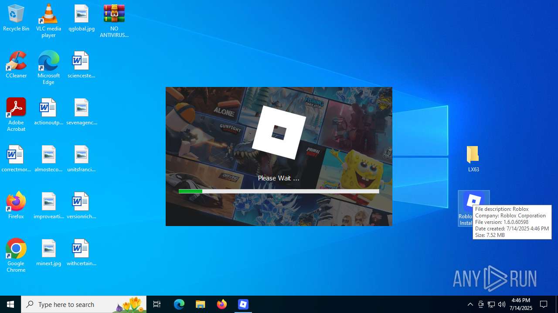558x313 pixels.
Task: Select the withcertain... Word document
Action: pos(82,253)
